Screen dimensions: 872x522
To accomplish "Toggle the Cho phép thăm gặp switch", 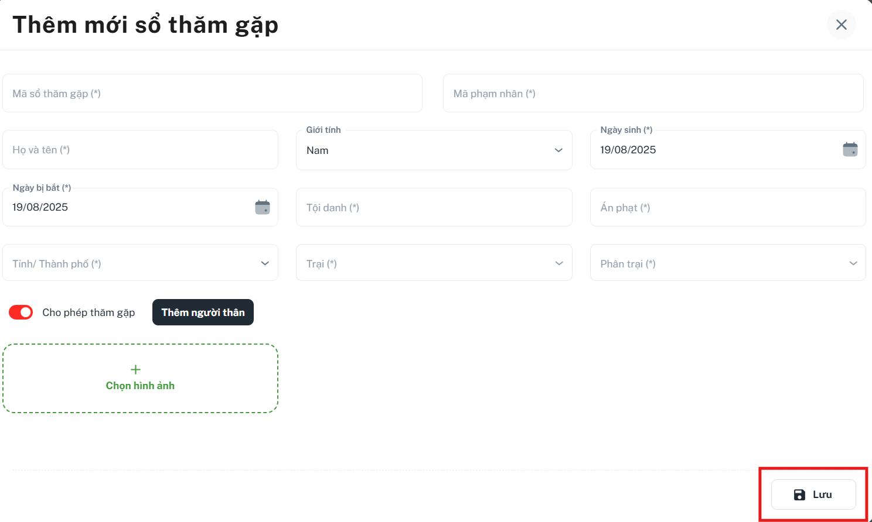I will 21,312.
